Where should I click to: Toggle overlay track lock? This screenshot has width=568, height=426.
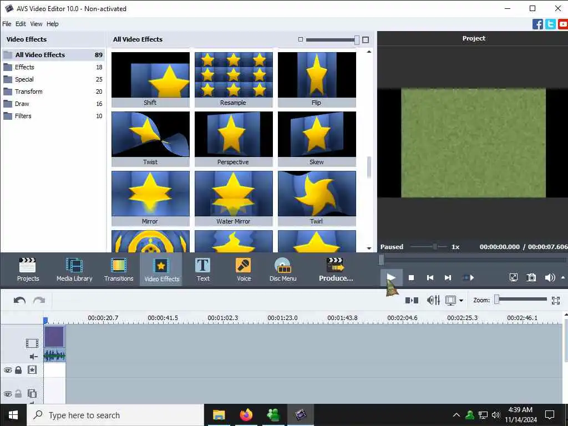pyautogui.click(x=18, y=393)
